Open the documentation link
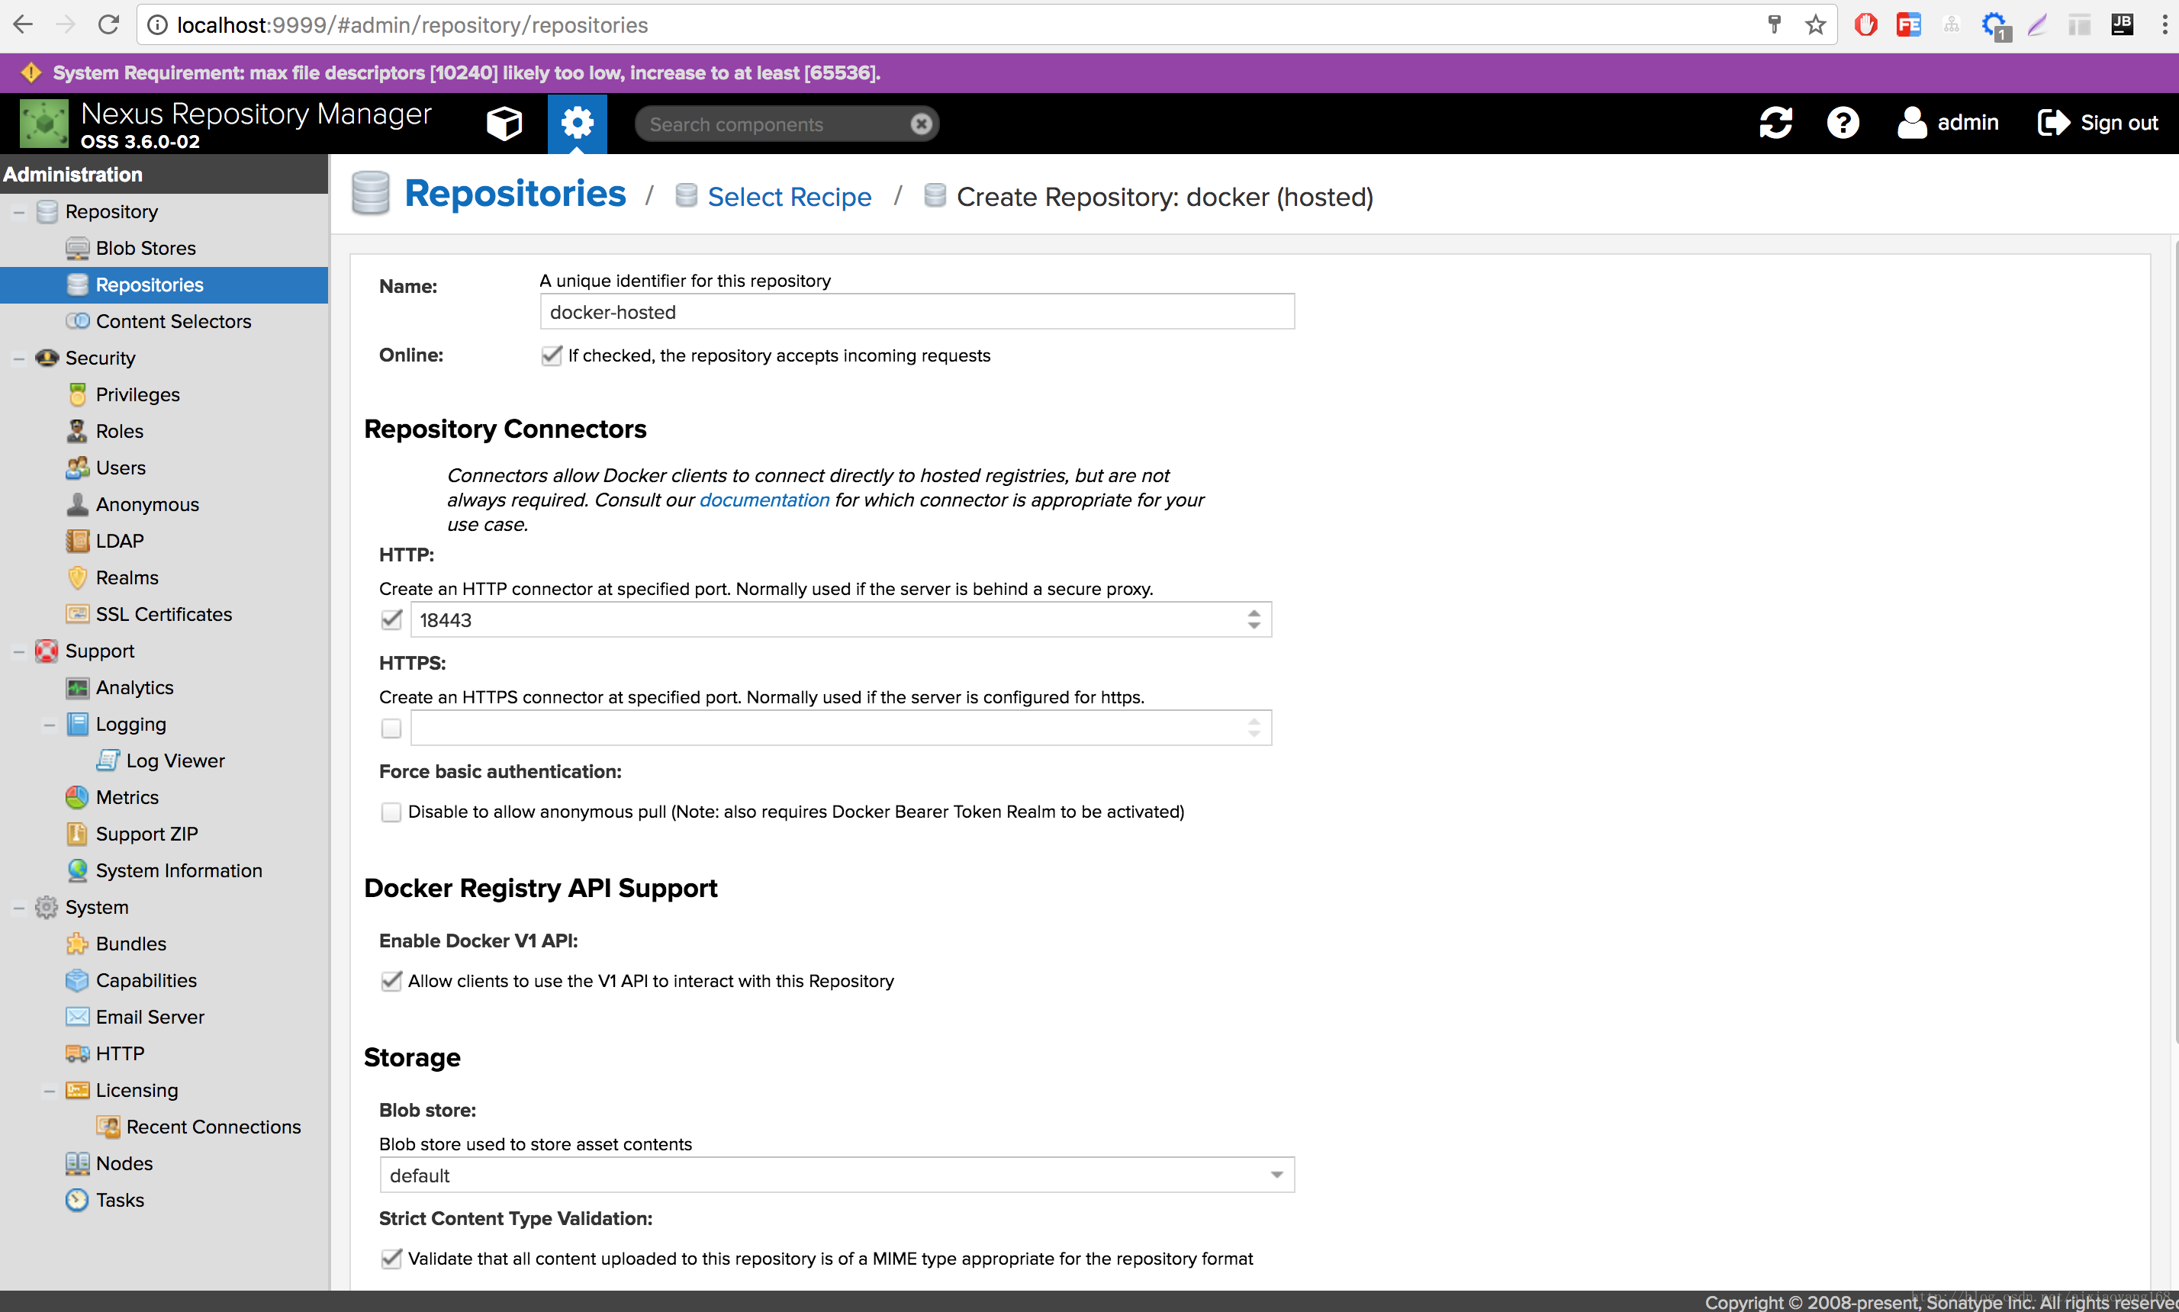Viewport: 2179px width, 1312px height. 764,500
